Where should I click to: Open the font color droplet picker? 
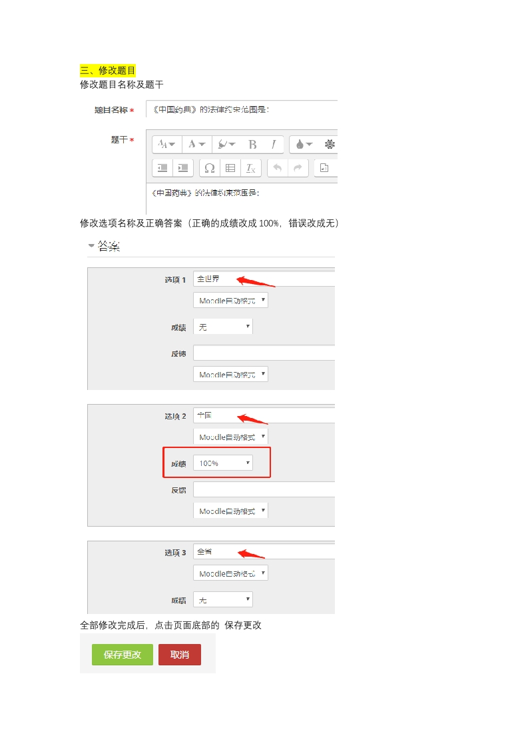304,145
